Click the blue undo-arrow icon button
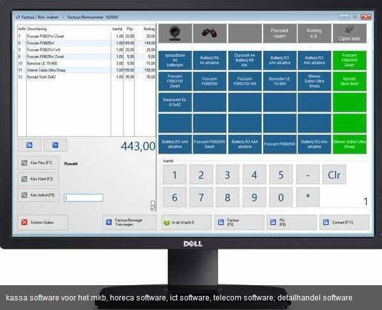382x310 pixels. 29,145
